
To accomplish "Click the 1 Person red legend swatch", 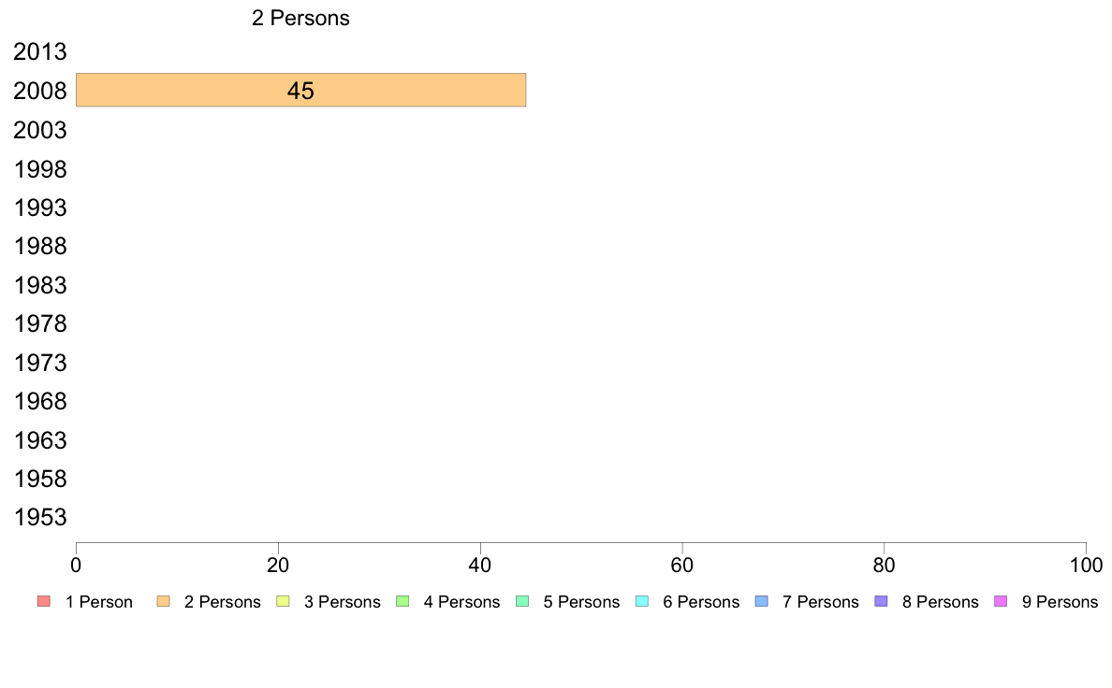I will 43,602.
